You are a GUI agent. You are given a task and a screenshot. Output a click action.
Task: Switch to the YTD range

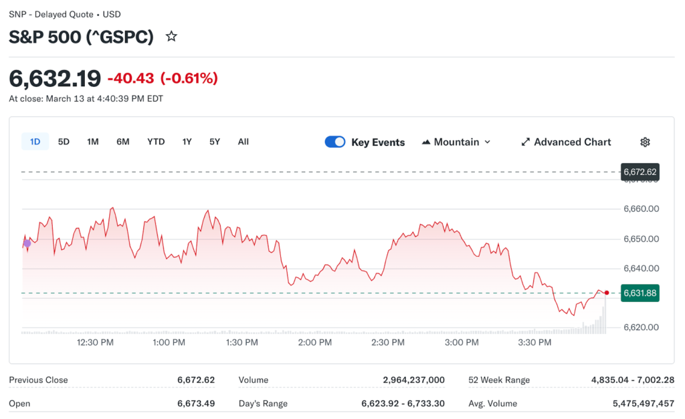(156, 142)
